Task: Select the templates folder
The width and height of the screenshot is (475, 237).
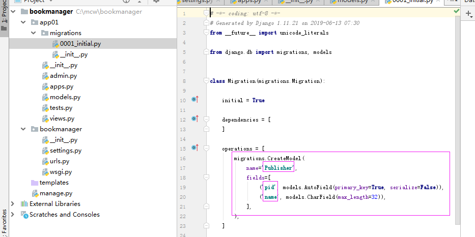Action: tap(54, 183)
